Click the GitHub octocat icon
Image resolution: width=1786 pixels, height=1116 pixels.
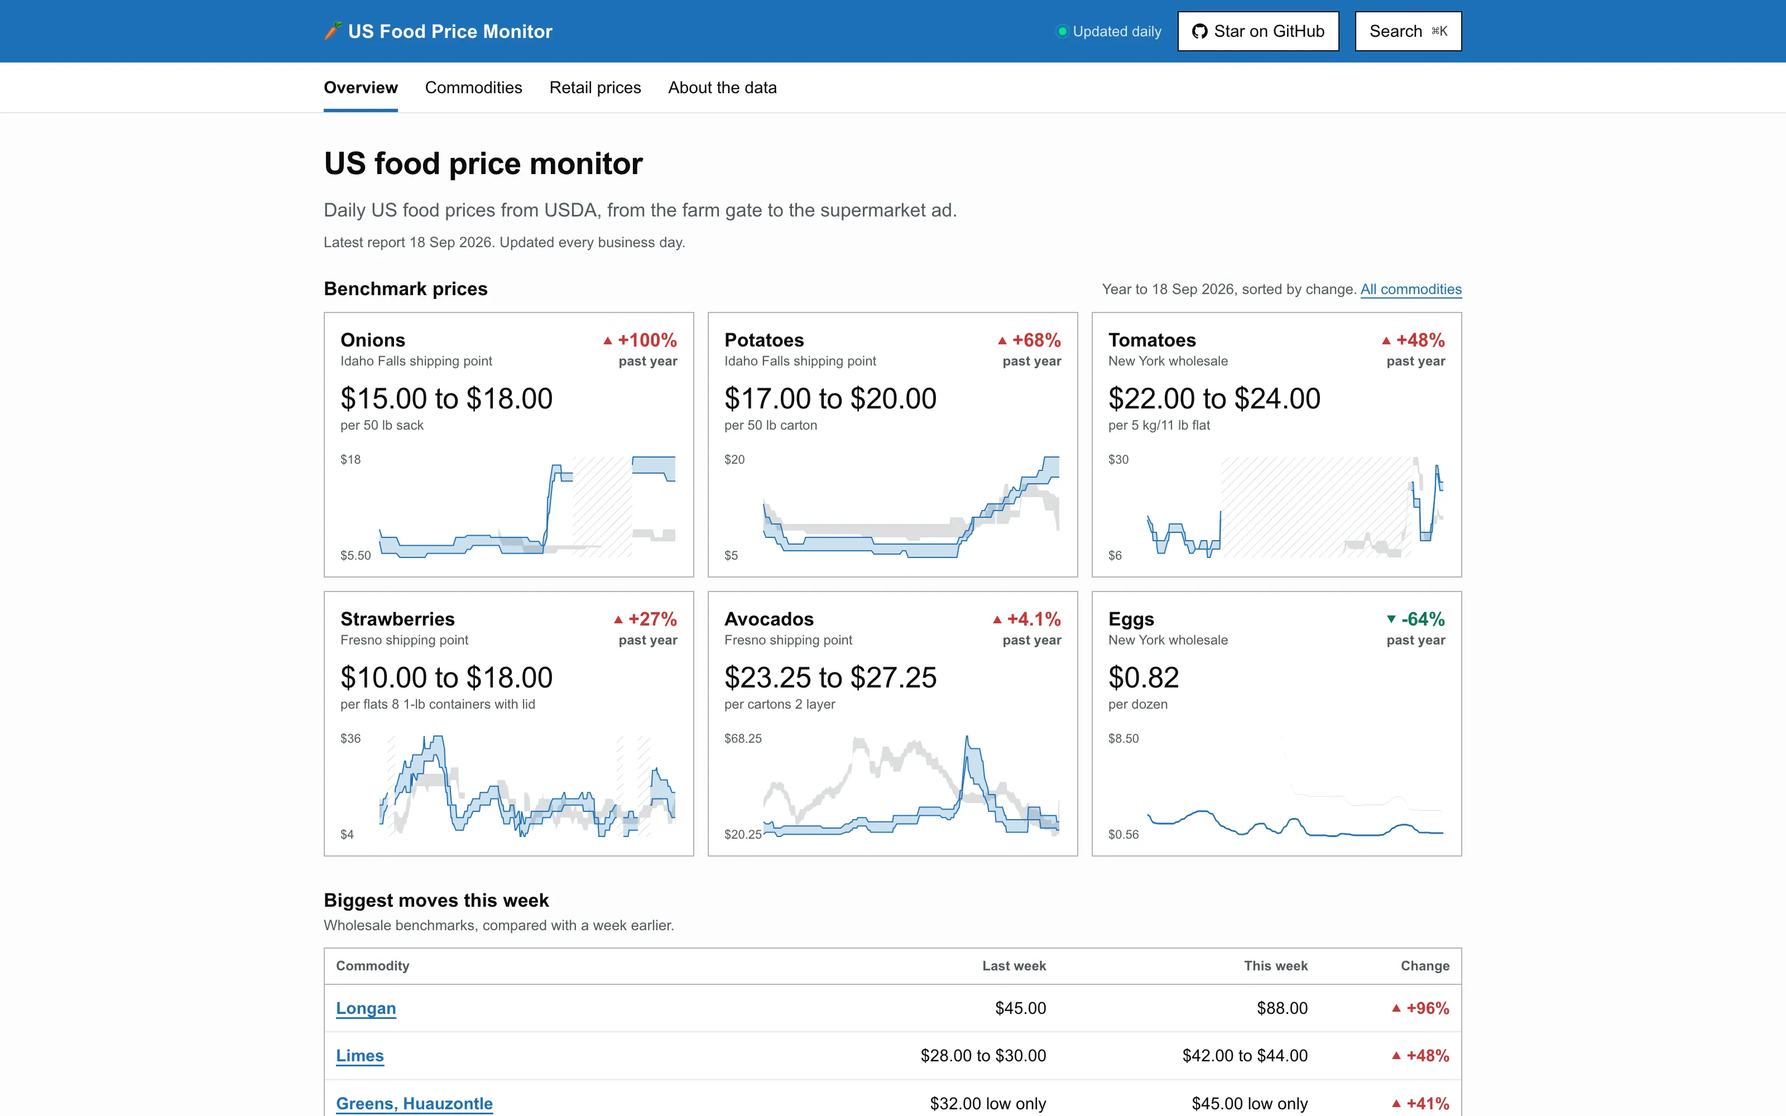1200,31
